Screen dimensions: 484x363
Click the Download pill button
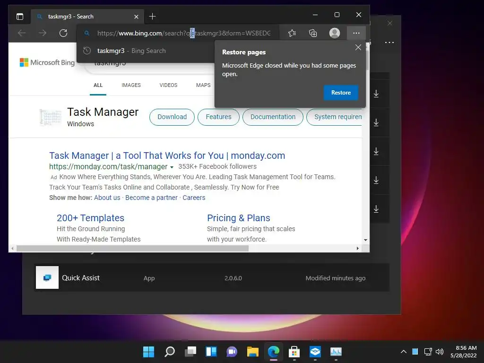(x=172, y=117)
